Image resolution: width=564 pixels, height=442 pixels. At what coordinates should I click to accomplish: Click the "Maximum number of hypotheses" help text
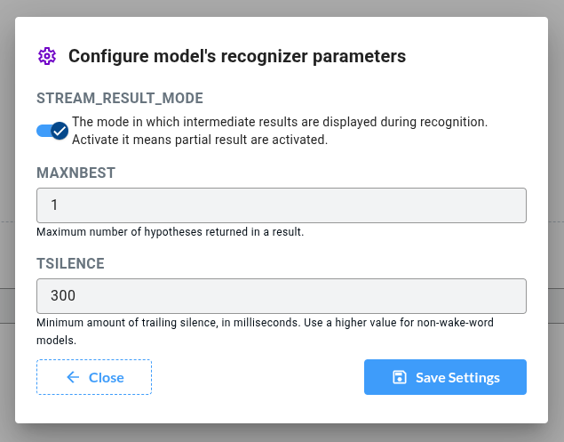click(171, 232)
